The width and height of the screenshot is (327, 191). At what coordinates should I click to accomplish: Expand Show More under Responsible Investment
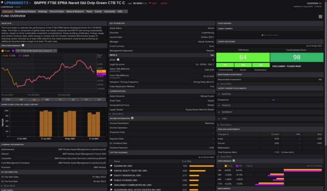pyautogui.click(x=225, y=84)
